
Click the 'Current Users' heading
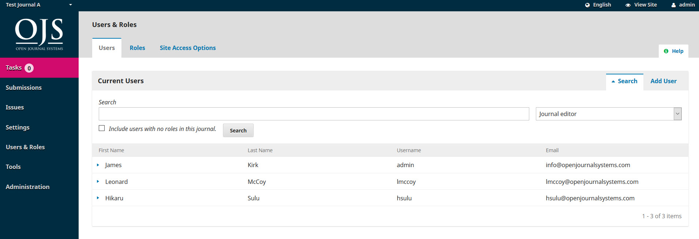tap(121, 81)
